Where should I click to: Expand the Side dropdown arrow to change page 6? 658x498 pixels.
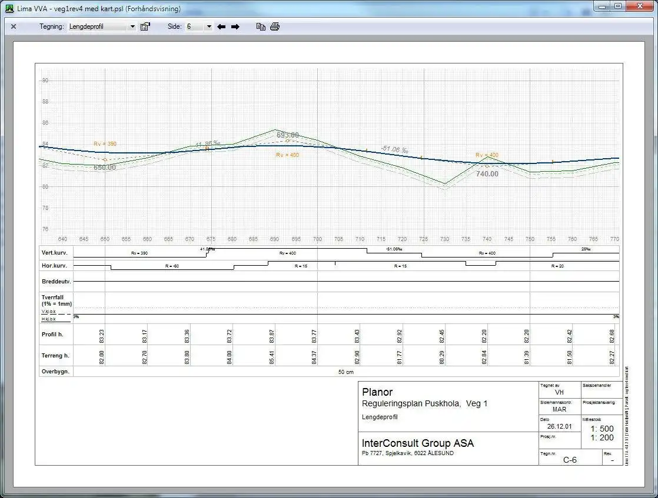(x=209, y=26)
